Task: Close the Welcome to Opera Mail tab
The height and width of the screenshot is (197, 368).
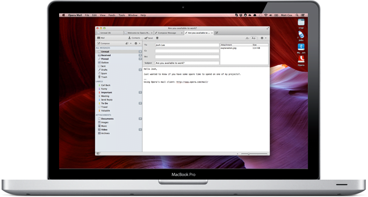Action: [151, 33]
